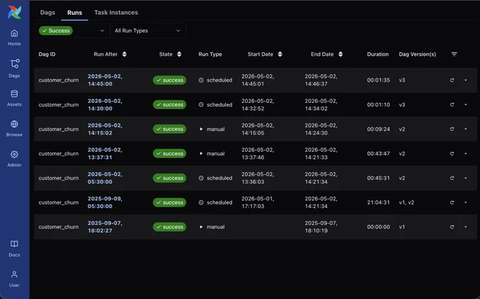Click manual play icon in 14:15:02 row
The image size is (480, 299).
point(200,129)
